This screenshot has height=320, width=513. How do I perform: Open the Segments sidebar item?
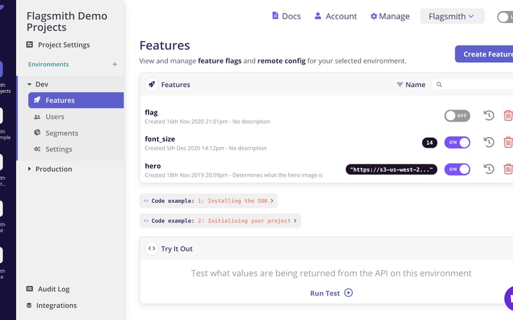pos(62,133)
